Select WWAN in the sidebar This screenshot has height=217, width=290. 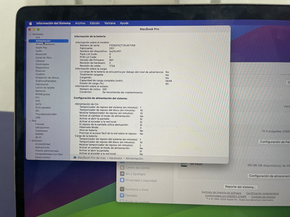click(x=39, y=134)
